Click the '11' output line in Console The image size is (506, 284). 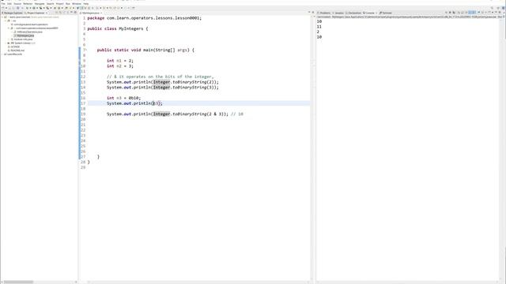point(319,27)
